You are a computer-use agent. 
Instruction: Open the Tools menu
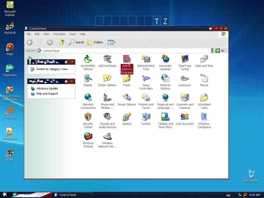tap(72, 34)
